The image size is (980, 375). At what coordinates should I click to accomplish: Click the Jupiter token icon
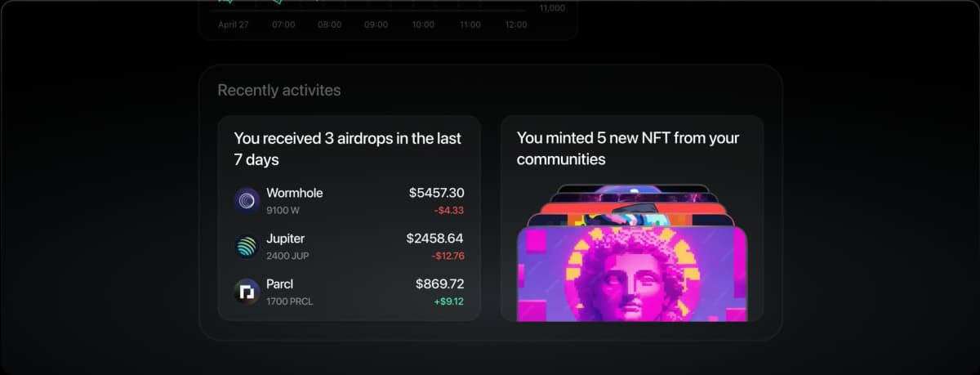[x=247, y=247]
